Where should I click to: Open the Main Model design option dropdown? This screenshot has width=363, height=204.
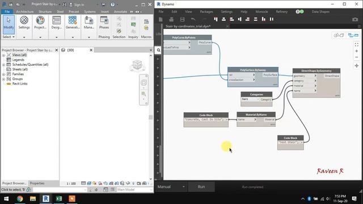coord(134,190)
